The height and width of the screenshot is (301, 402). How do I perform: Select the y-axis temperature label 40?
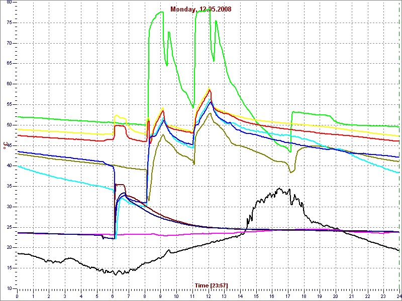point(9,166)
